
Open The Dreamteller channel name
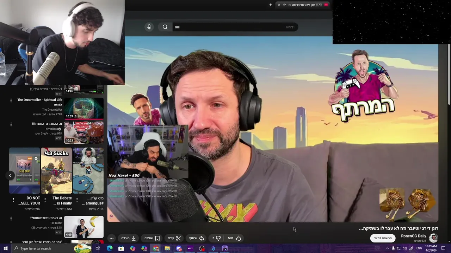point(52,110)
